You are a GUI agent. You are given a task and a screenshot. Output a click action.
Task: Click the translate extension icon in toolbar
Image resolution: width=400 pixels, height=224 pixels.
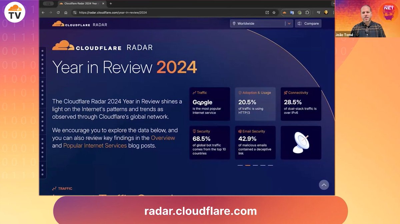pos(292,12)
